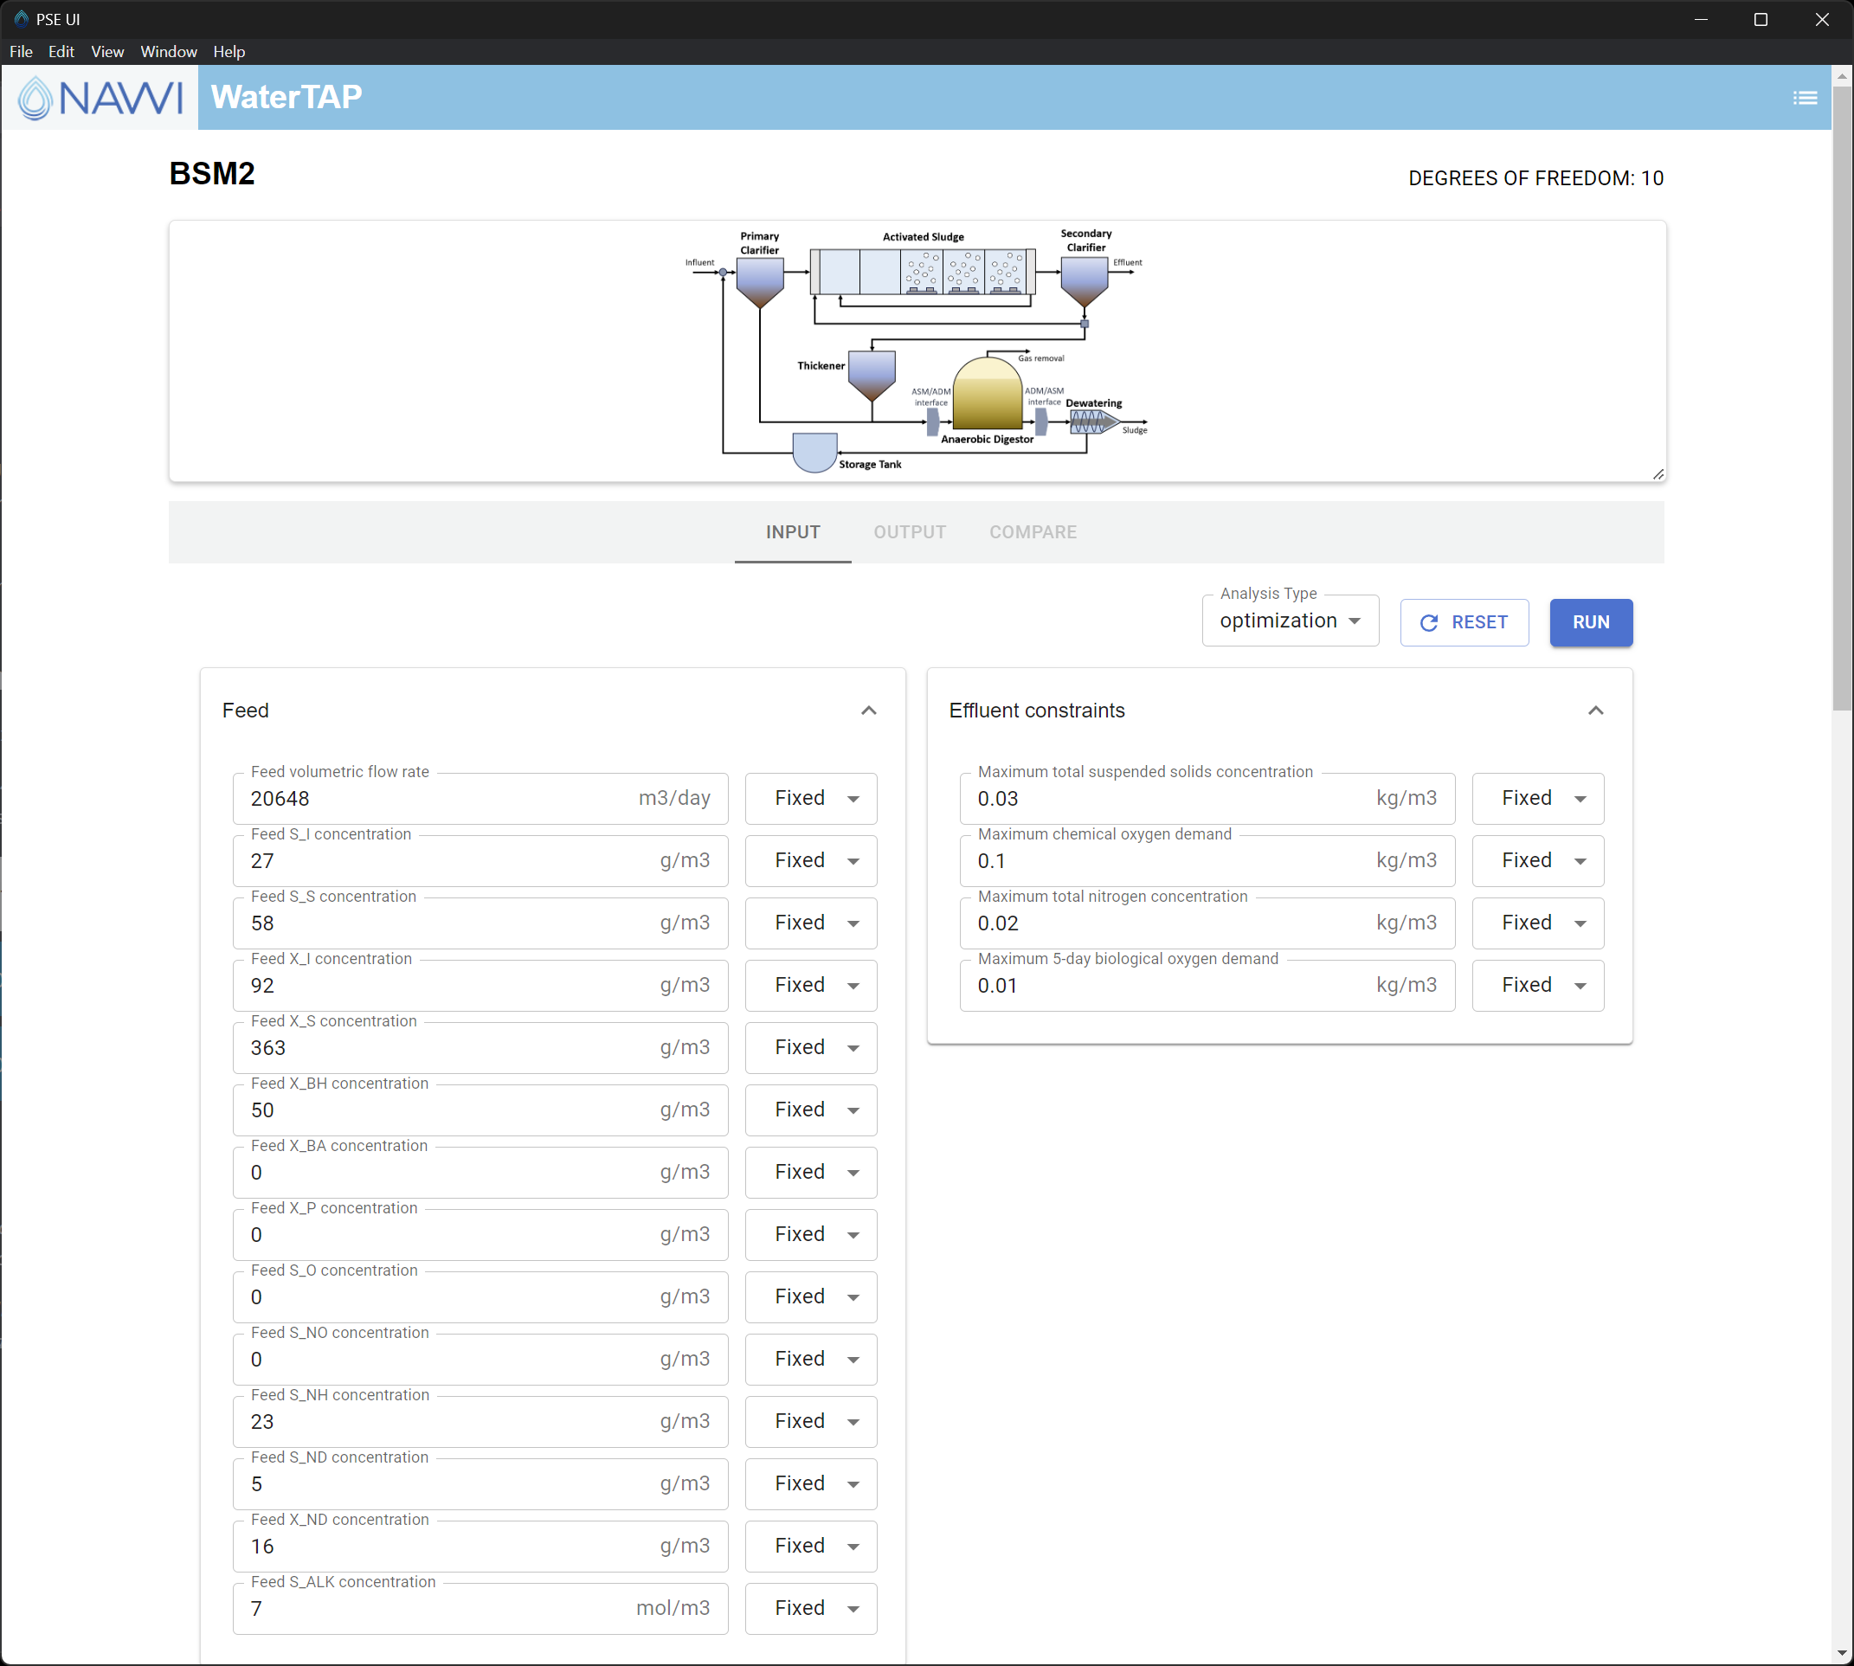This screenshot has width=1854, height=1666.
Task: Edit the Feed S_ND concentration field
Action: (x=480, y=1483)
